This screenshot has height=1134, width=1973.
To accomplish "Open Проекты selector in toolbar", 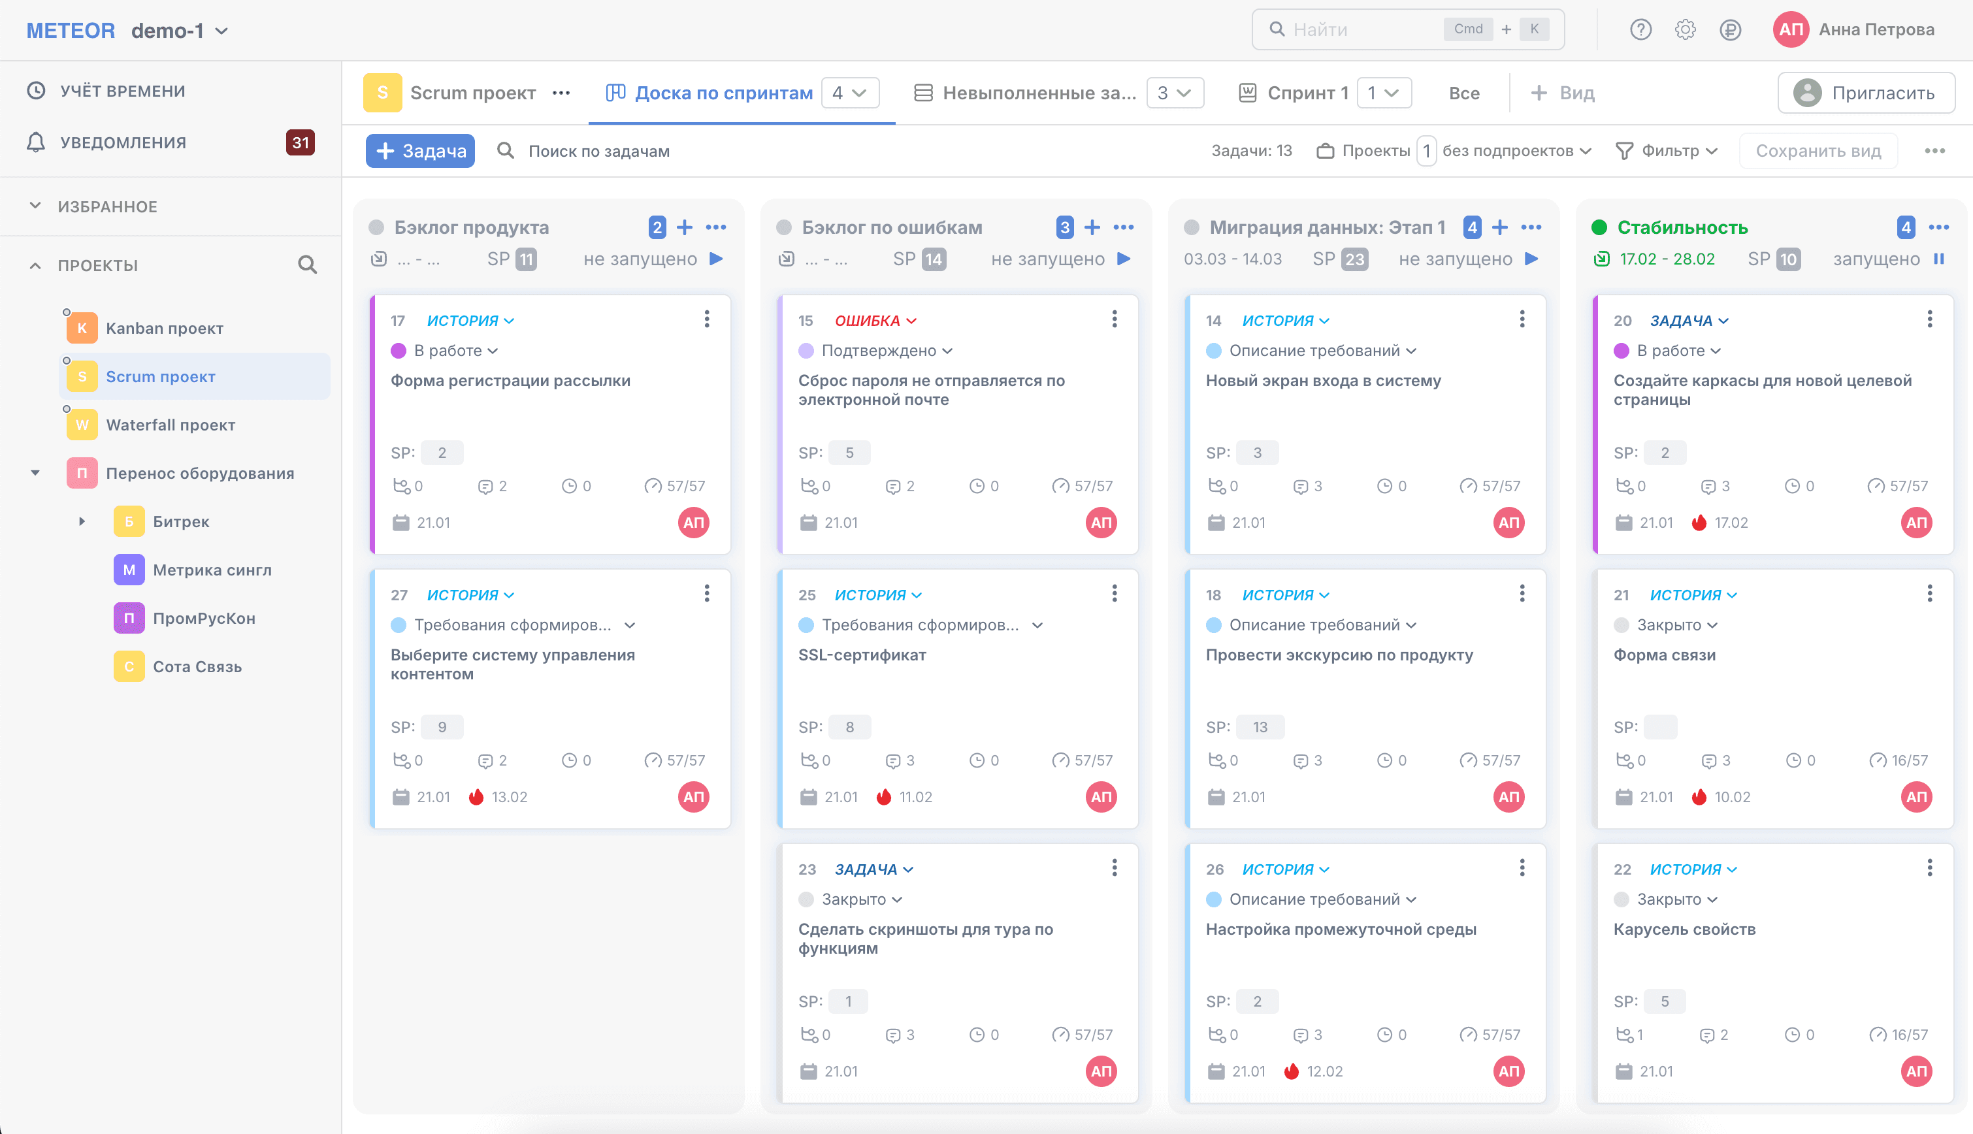I will [1376, 151].
